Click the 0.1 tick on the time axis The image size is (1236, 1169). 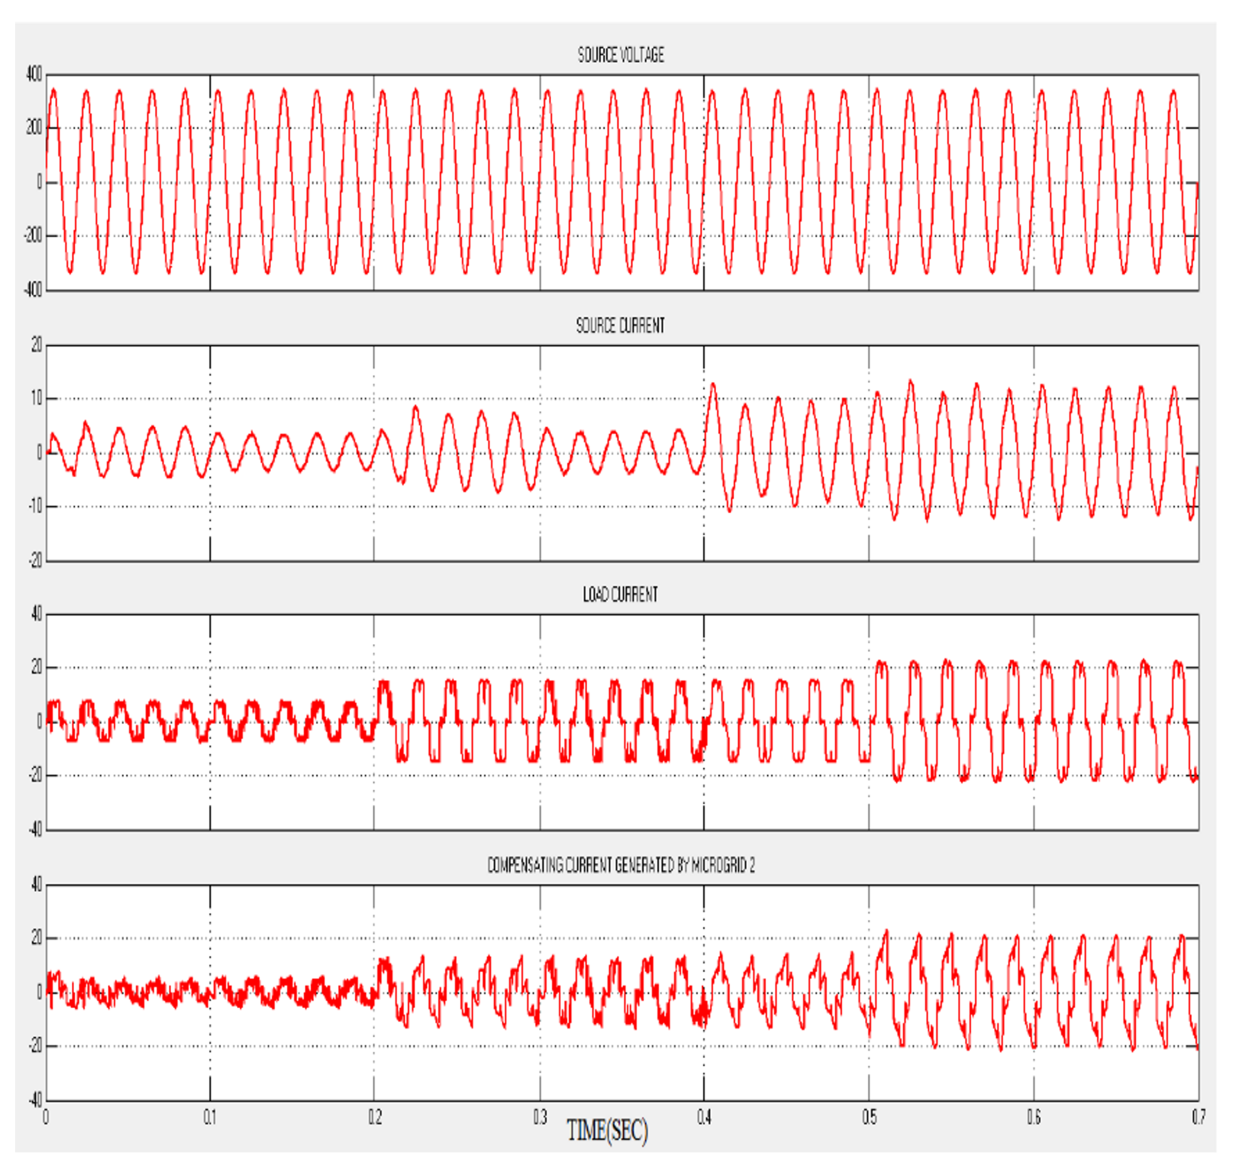coord(210,1117)
